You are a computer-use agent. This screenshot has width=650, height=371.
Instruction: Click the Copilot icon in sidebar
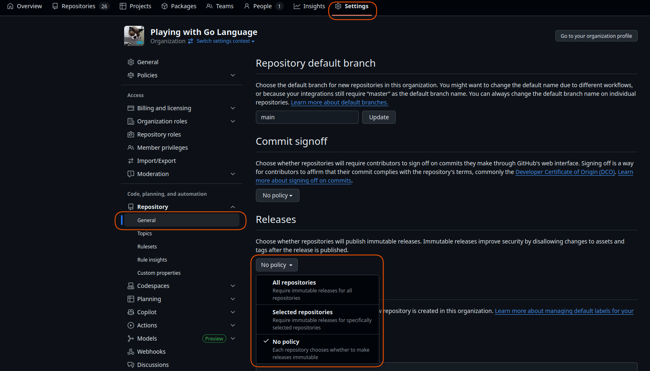tap(131, 312)
